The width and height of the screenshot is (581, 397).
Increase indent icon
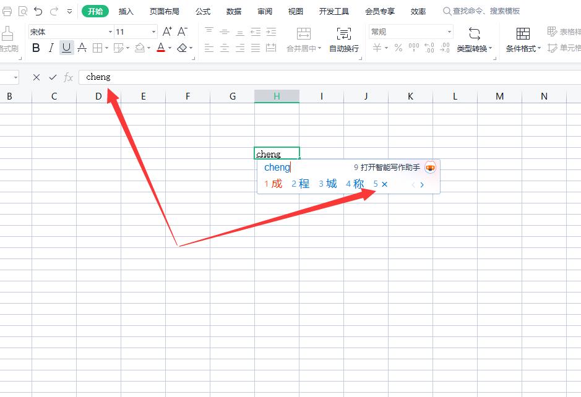coord(271,32)
